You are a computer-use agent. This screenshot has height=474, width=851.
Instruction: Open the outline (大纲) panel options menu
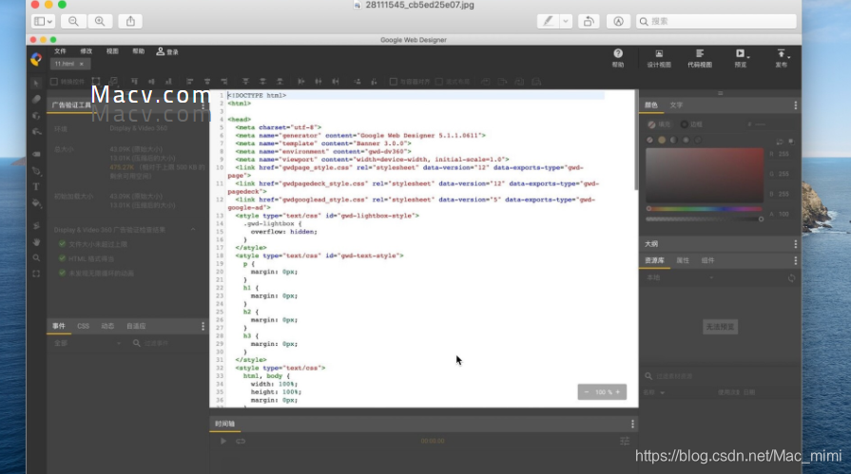coord(796,244)
